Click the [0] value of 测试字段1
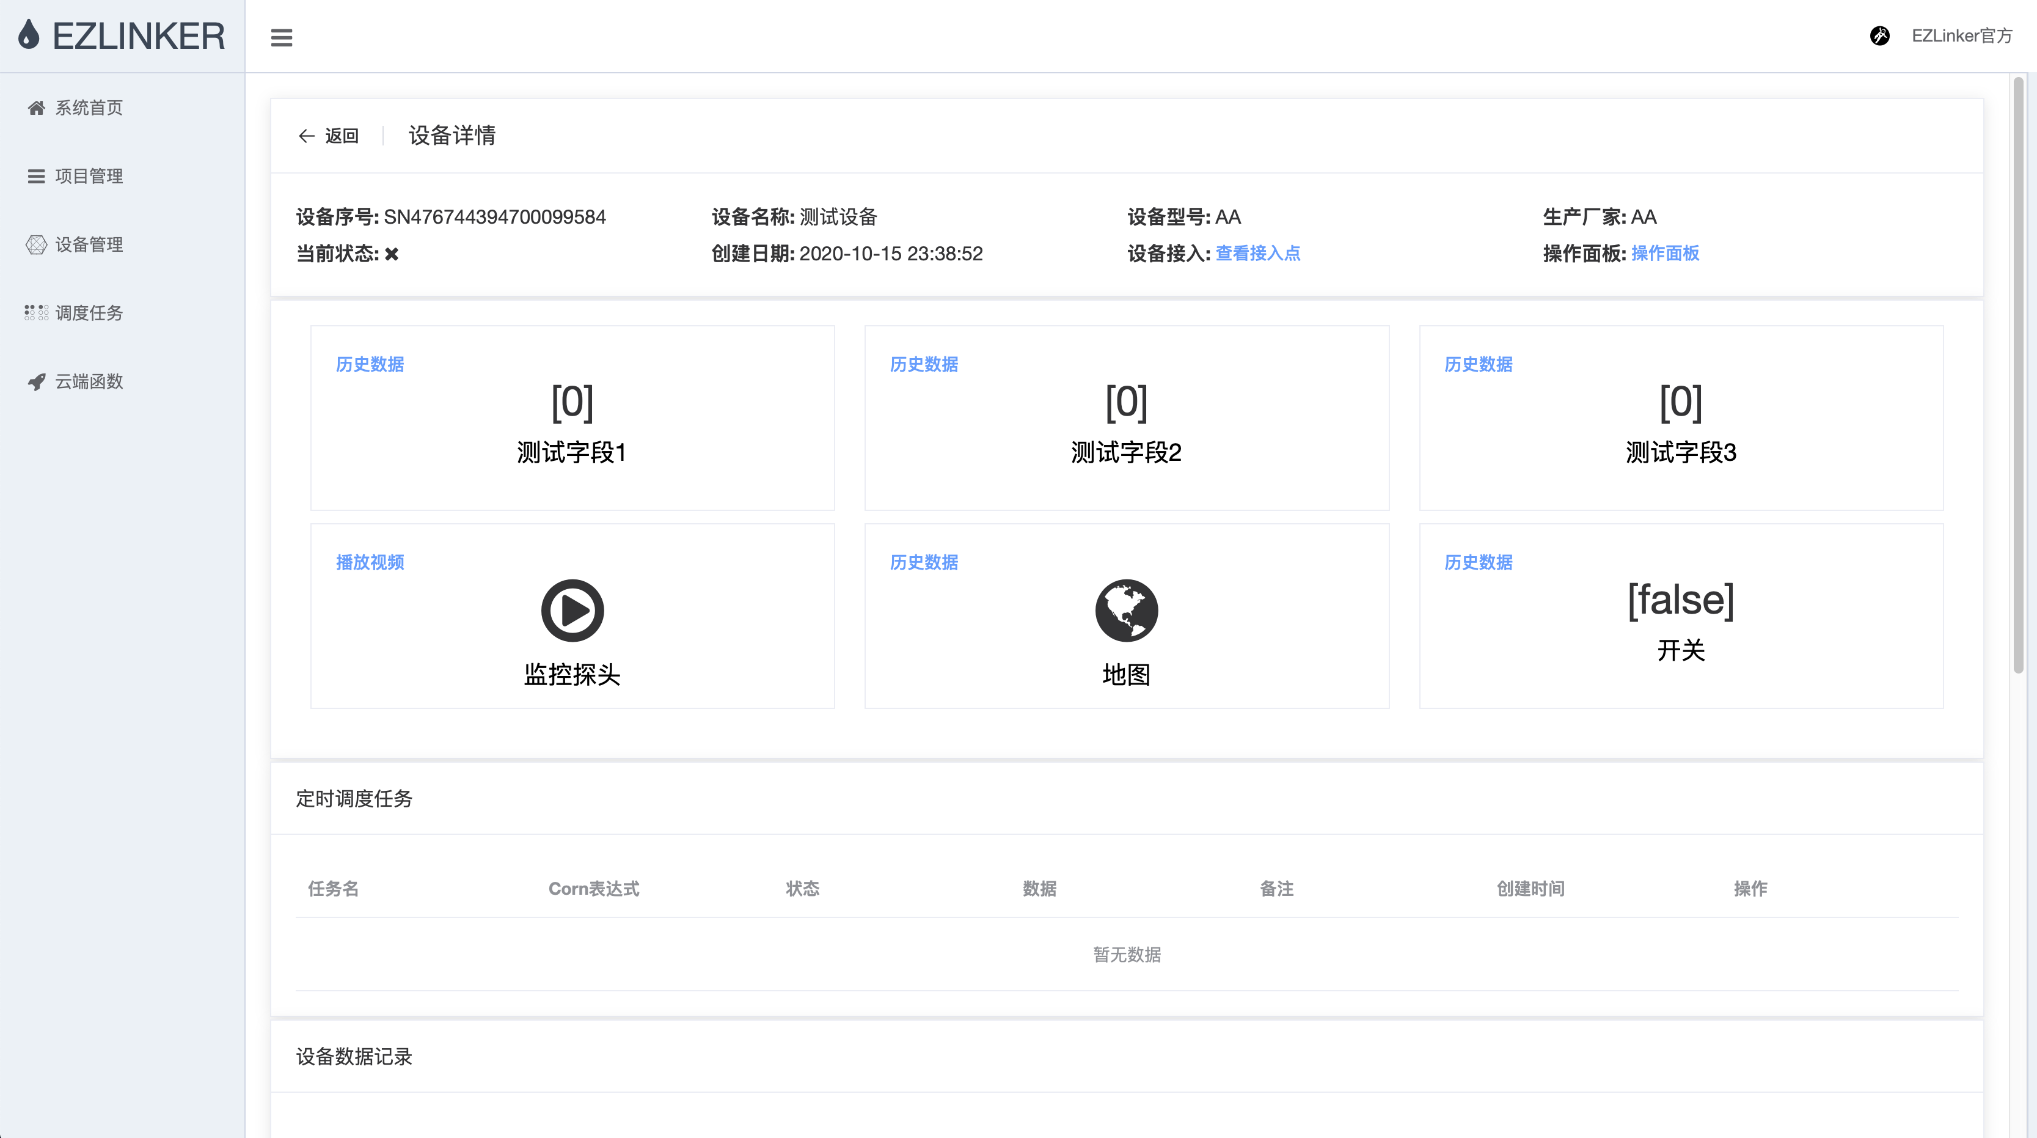 tap(572, 403)
